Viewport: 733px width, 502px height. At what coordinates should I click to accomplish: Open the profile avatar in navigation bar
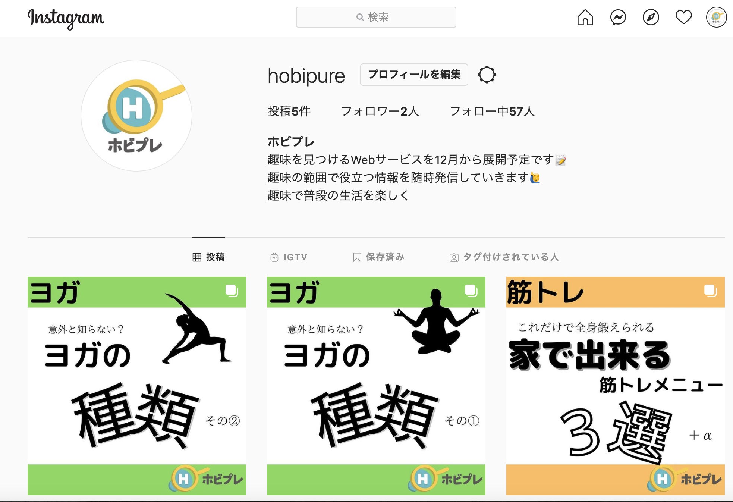pyautogui.click(x=716, y=17)
